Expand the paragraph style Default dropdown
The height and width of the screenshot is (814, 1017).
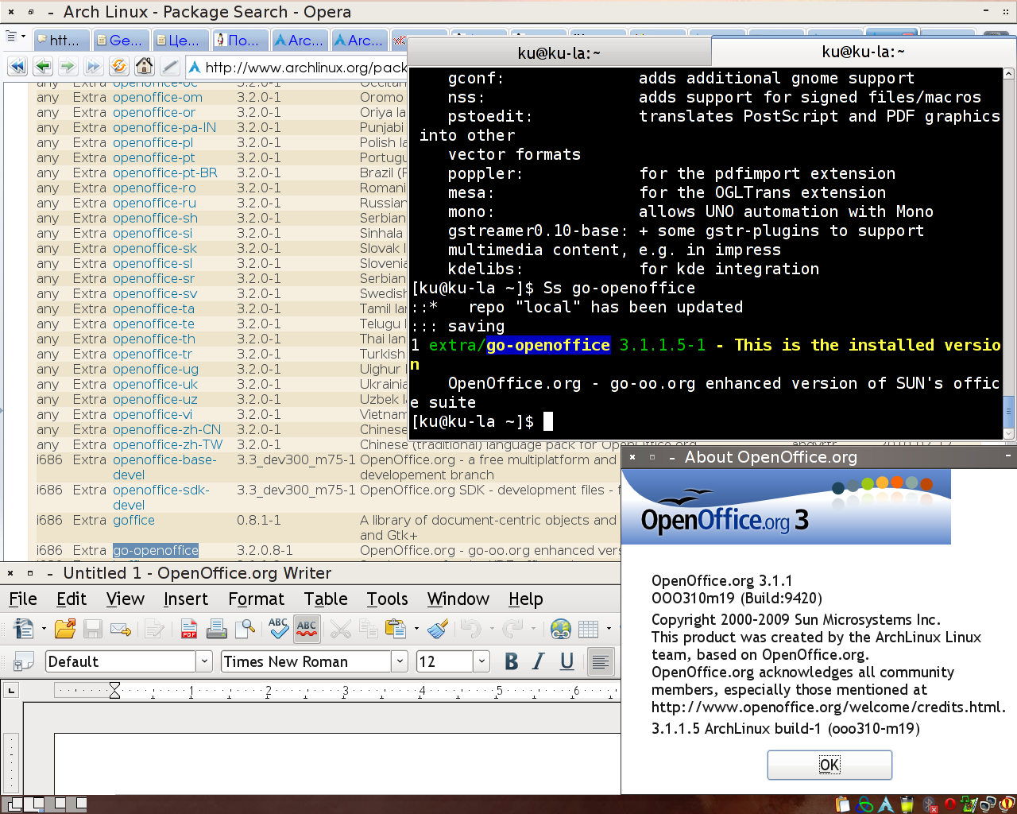pos(204,661)
